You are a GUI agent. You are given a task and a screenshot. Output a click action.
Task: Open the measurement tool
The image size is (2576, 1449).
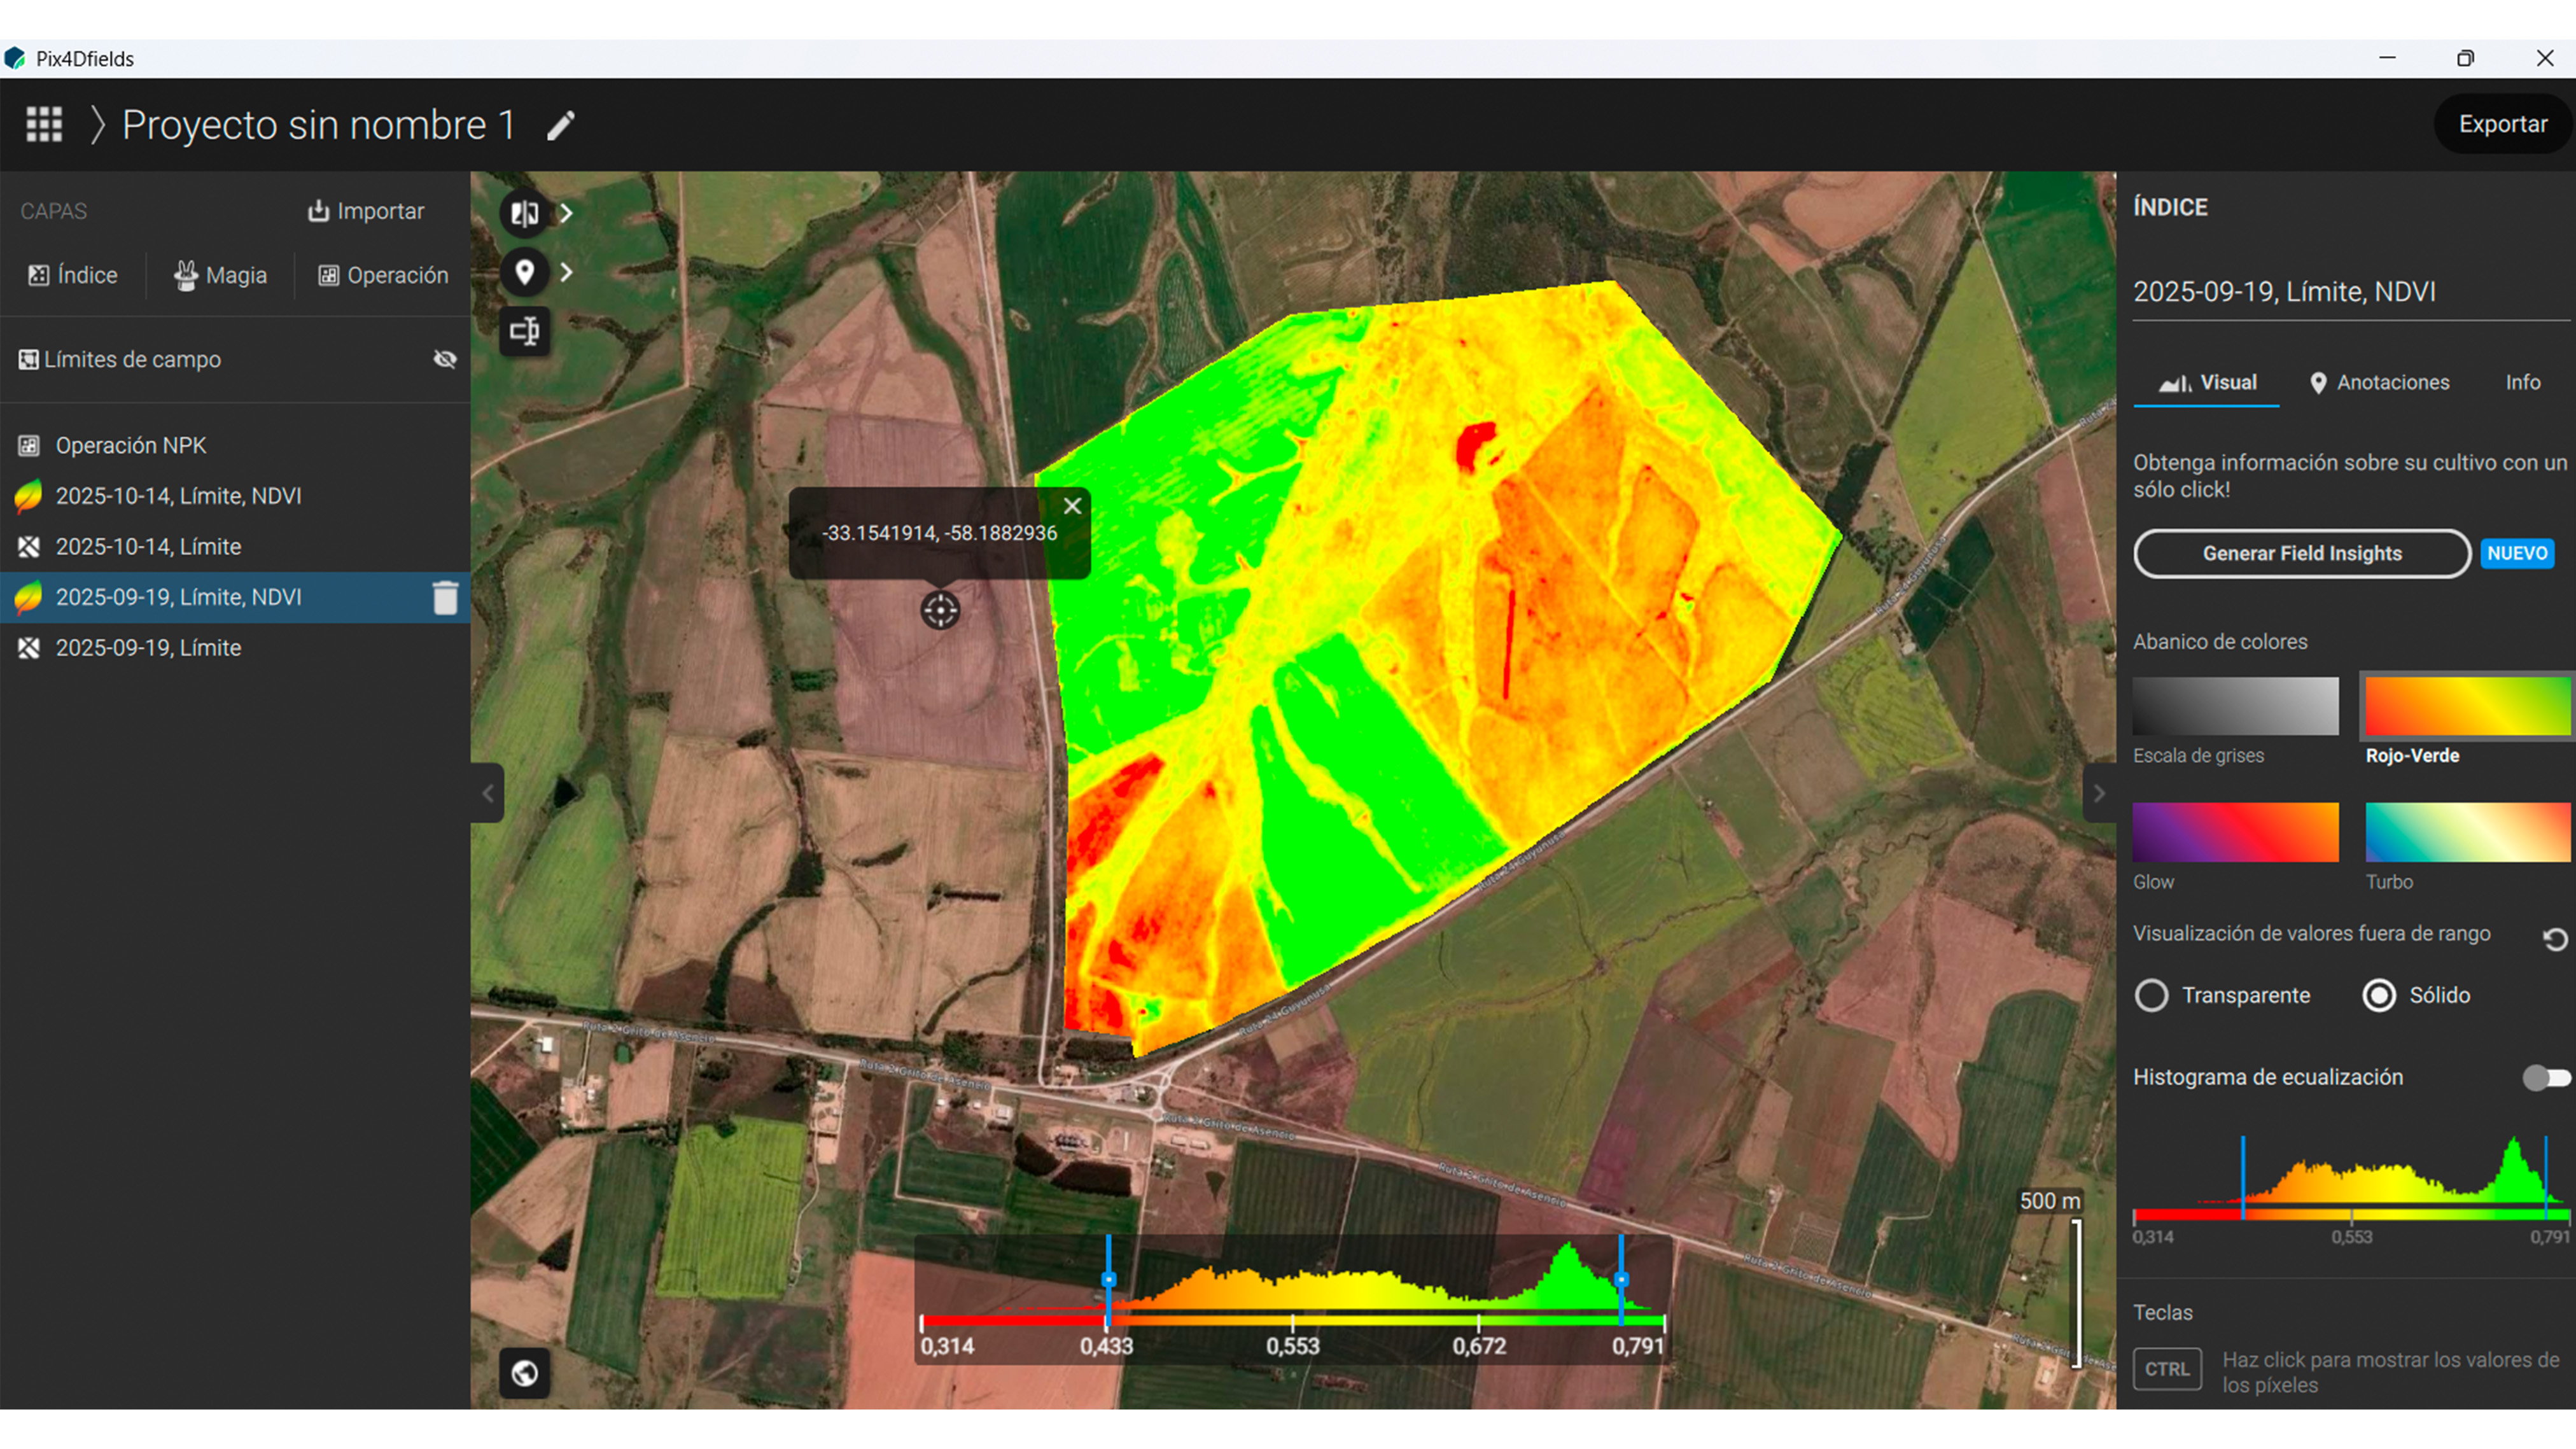click(x=524, y=331)
